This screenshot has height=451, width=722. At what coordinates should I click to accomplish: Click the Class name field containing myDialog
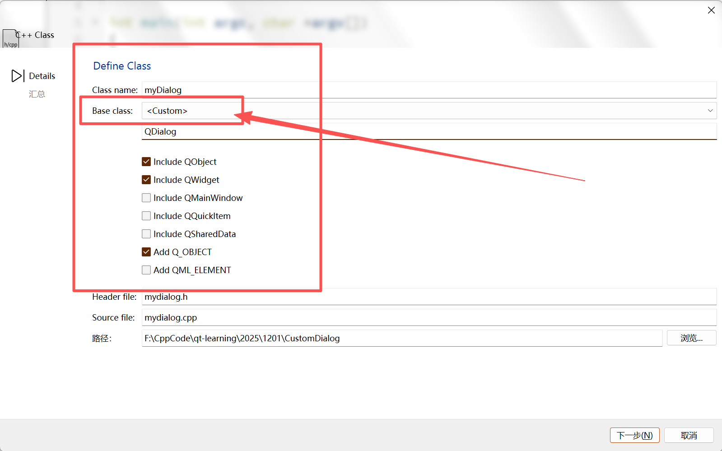[429, 90]
